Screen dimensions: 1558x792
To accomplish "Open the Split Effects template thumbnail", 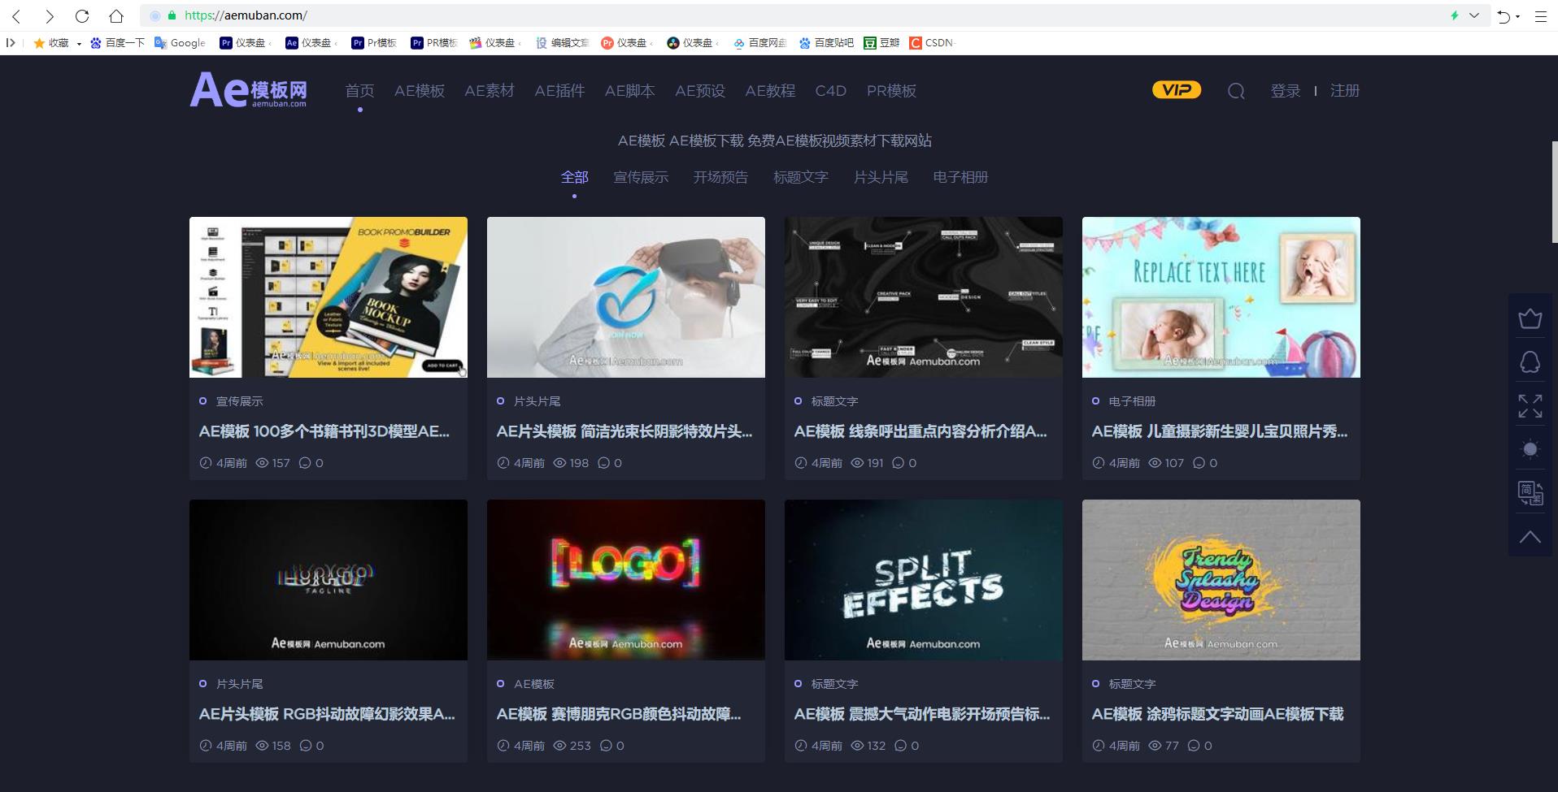I will pos(923,579).
